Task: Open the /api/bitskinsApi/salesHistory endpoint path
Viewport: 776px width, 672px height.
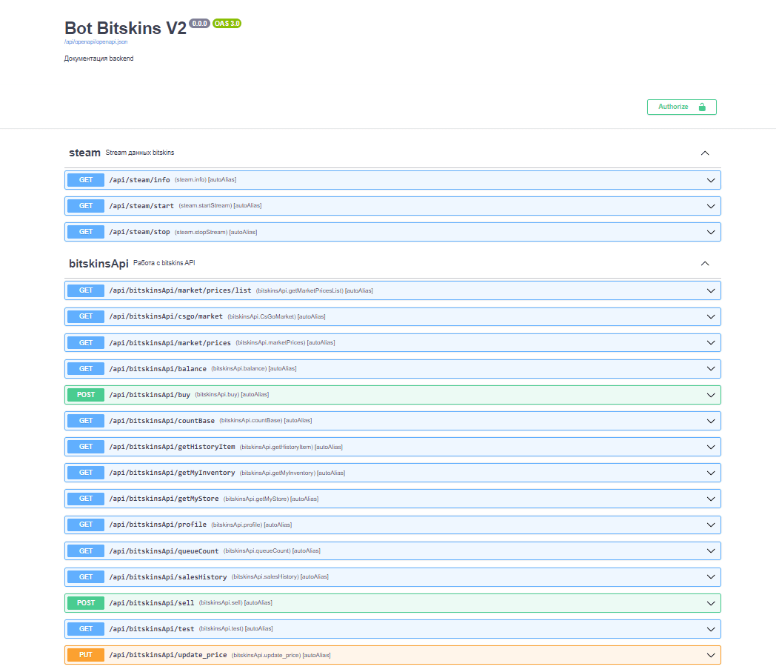Action: coord(168,577)
